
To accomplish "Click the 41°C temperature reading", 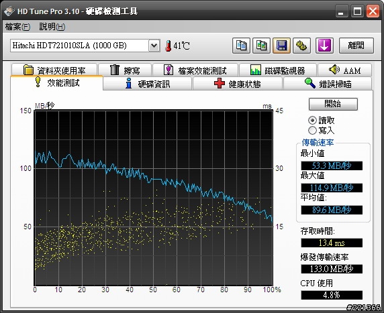I will click(181, 46).
